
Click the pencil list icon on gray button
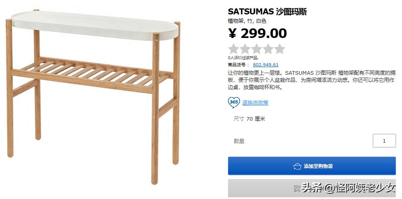[x=297, y=189]
